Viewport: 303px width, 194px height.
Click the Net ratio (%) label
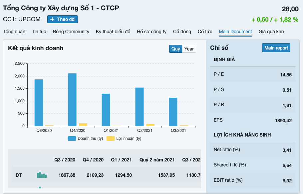pyautogui.click(x=227, y=149)
